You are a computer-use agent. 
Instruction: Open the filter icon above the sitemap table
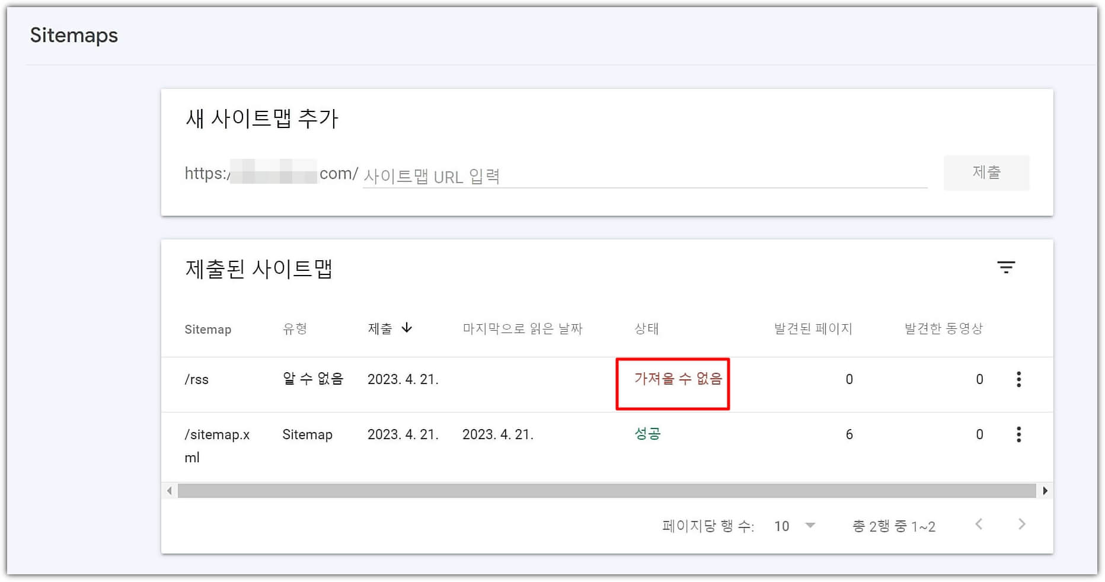(x=1007, y=267)
